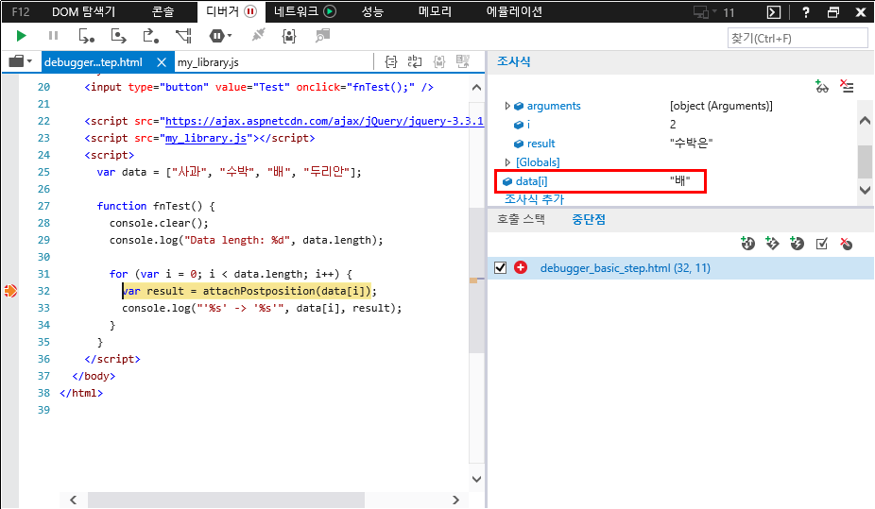Click the add watch glasses icon
This screenshot has width=875, height=509.
pyautogui.click(x=822, y=87)
